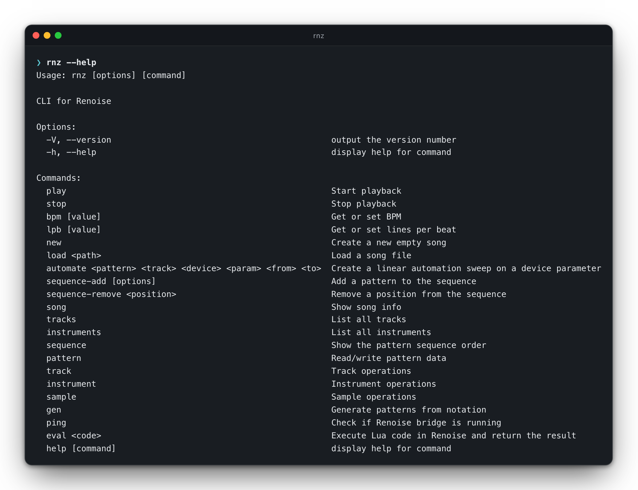Click the '-h, --help' option

(x=71, y=152)
